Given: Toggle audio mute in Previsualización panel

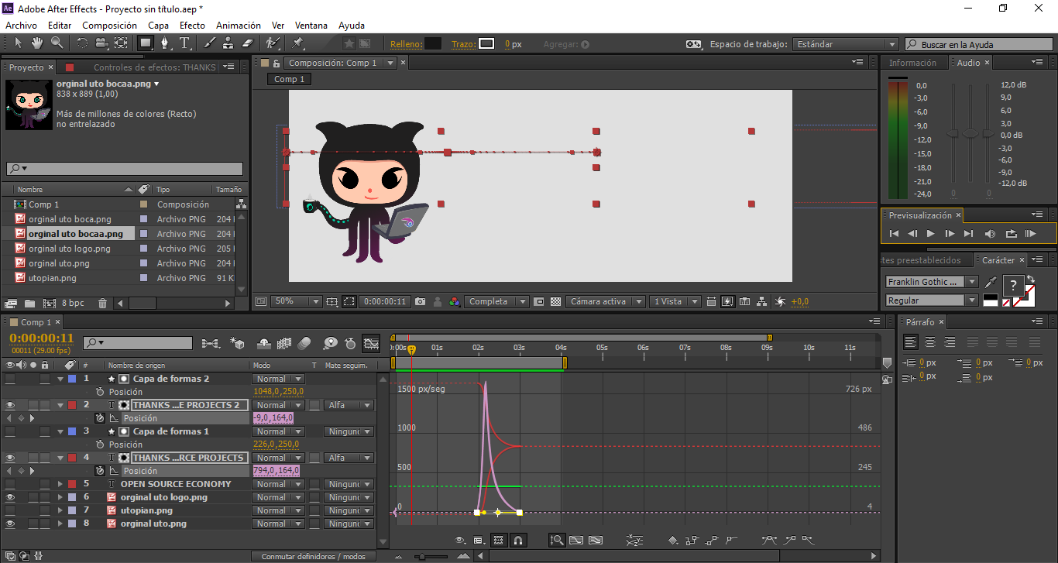Looking at the screenshot, I should 990,233.
